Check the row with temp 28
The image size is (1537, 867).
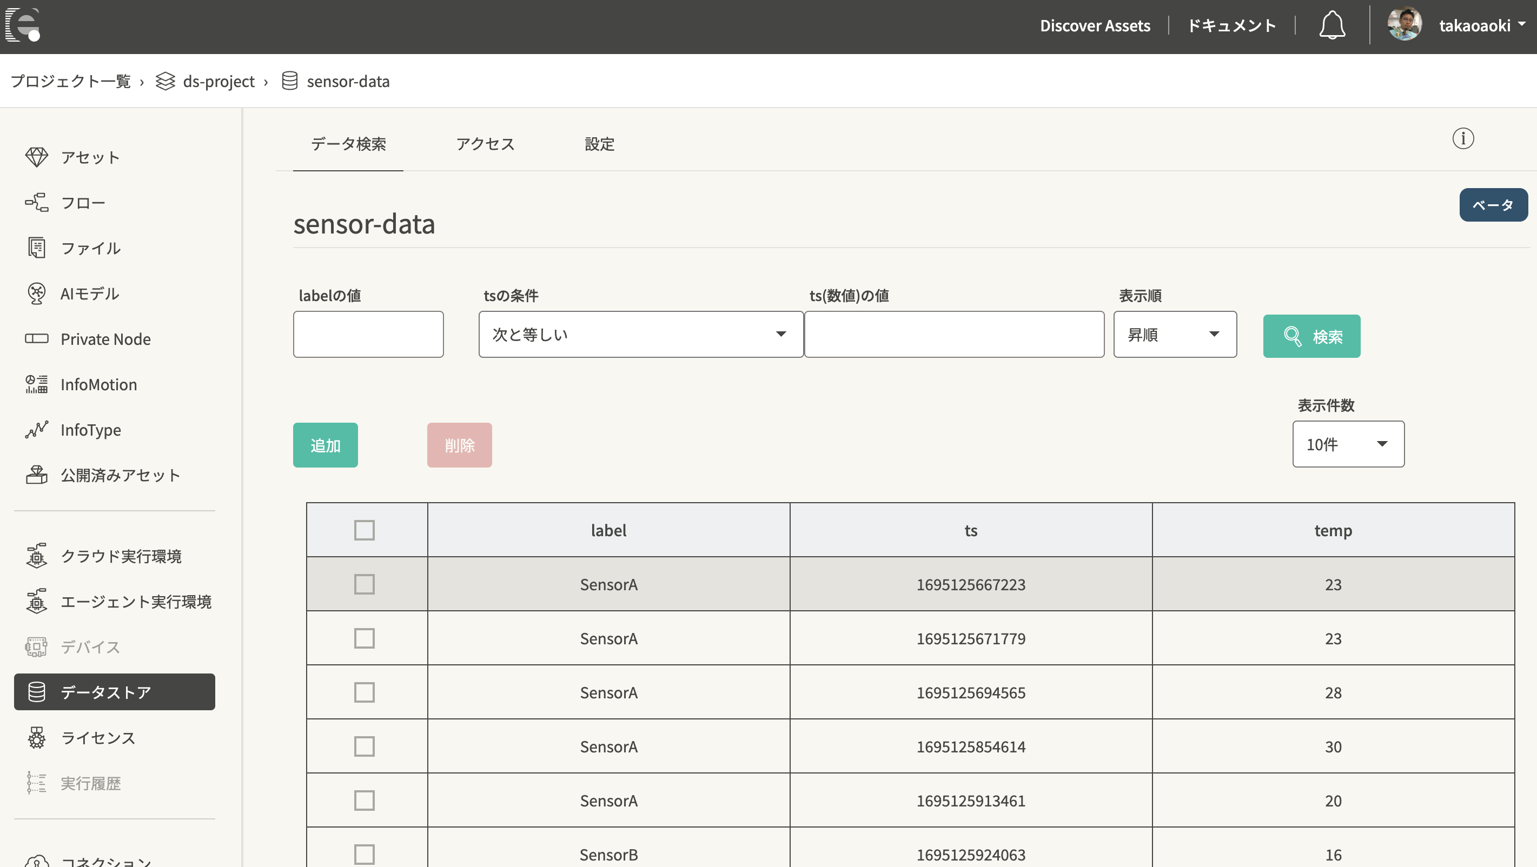pos(364,692)
